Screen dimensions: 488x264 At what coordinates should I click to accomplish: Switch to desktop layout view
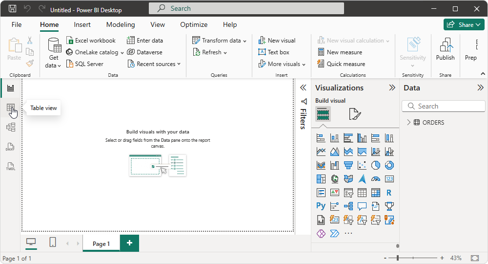point(31,242)
